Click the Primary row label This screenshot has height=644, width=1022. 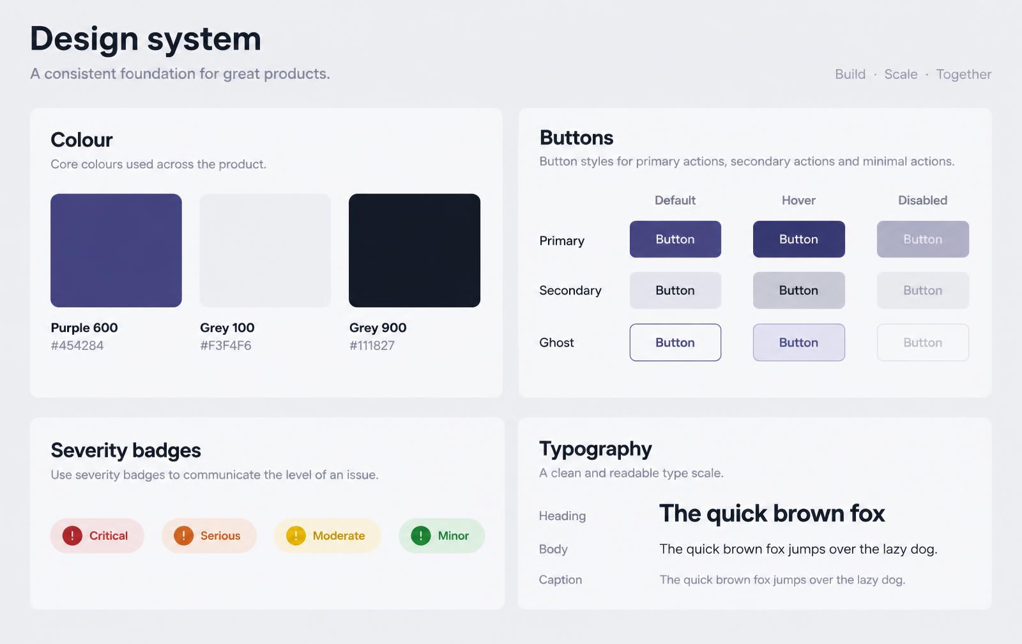pos(561,241)
